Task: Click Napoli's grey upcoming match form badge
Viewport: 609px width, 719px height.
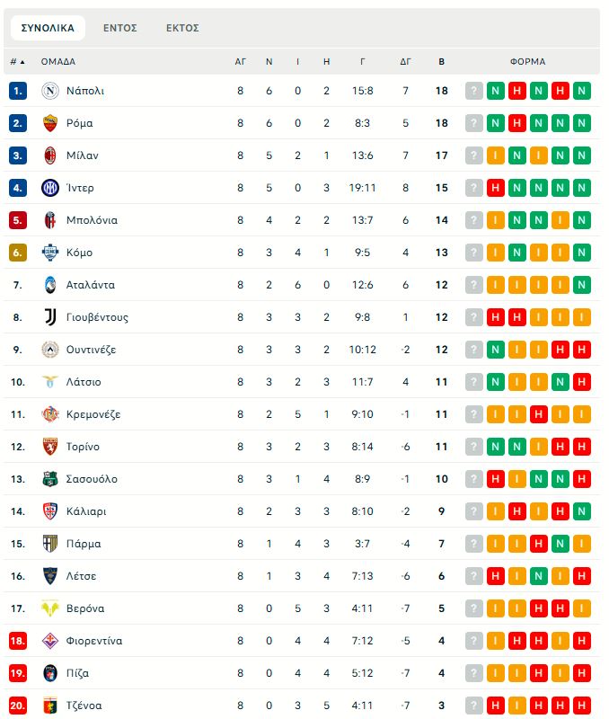Action: tap(473, 91)
